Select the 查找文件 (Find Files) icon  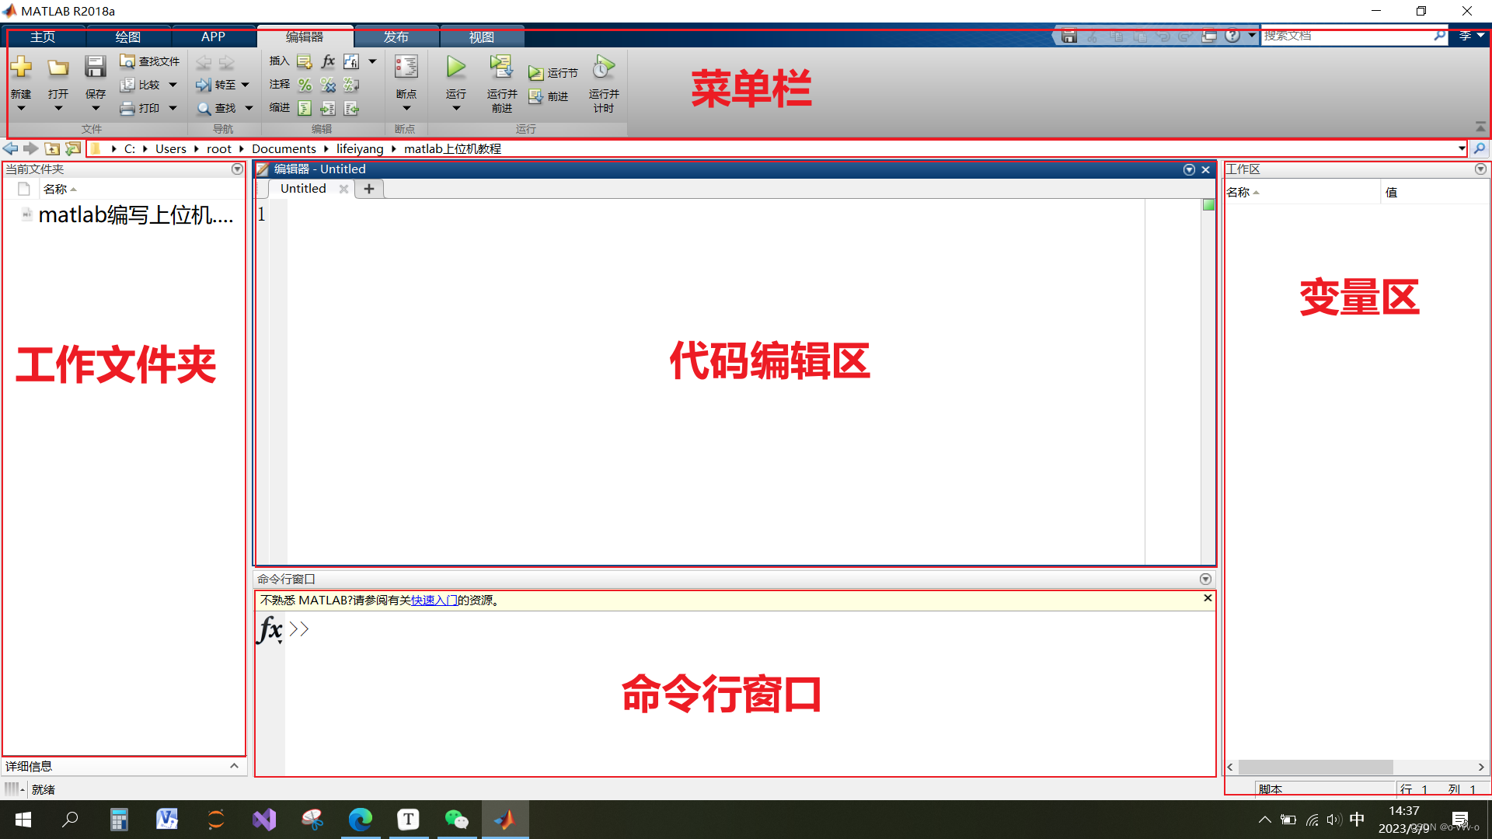click(149, 61)
